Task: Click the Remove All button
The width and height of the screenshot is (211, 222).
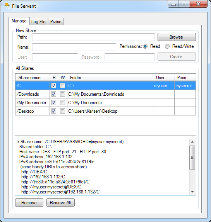Action: point(60,203)
